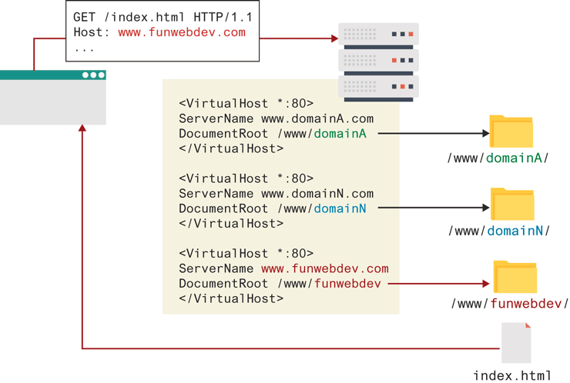570x383 pixels.
Task: Click blue domainN in the DocumentRoot line
Action: pos(340,208)
